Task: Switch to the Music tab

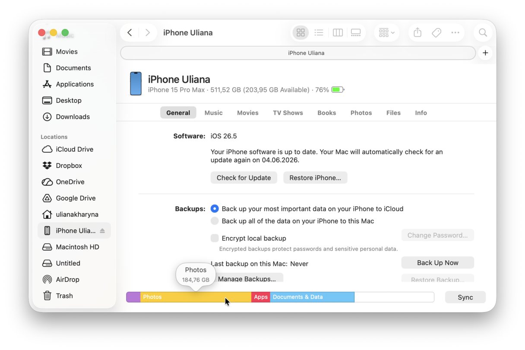Action: [213, 113]
